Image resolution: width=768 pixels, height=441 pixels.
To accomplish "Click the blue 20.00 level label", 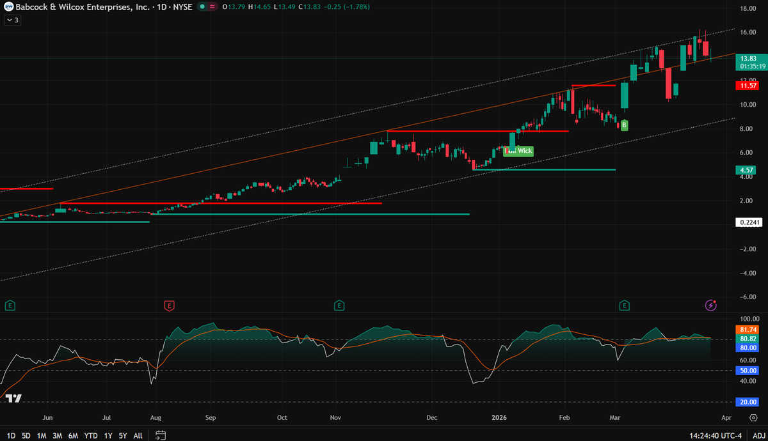I will pos(748,402).
